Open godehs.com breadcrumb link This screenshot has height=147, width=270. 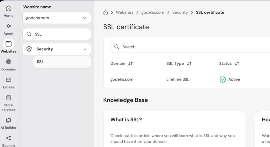(x=153, y=12)
